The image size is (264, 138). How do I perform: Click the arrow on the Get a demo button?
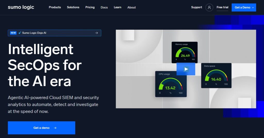tap(55, 128)
